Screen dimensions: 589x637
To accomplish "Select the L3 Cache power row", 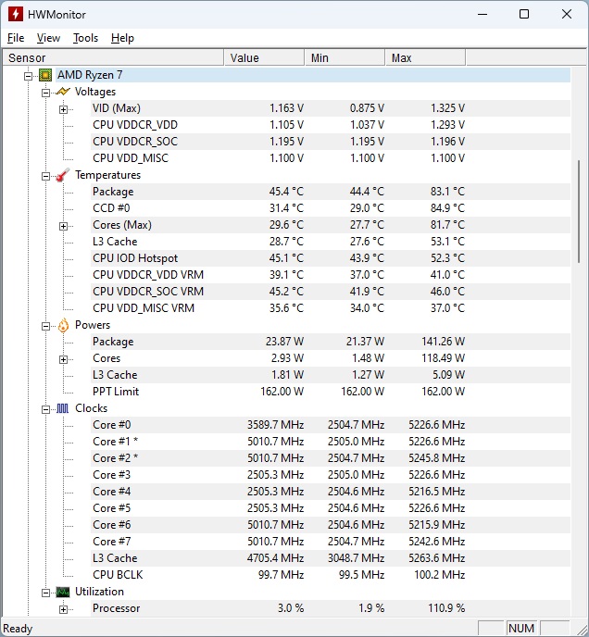I will coord(331,375).
